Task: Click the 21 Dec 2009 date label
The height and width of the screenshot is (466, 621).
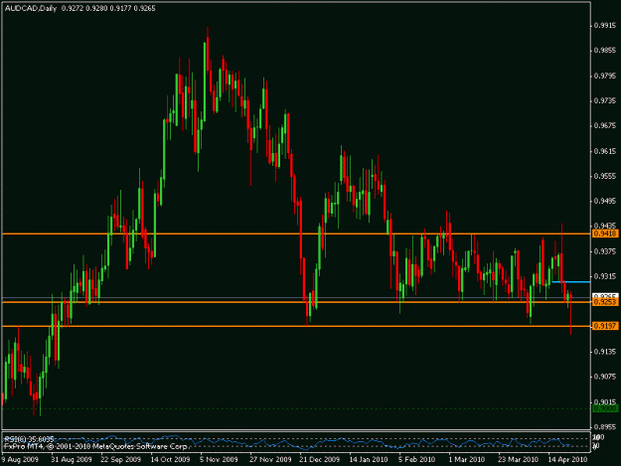Action: (320, 459)
